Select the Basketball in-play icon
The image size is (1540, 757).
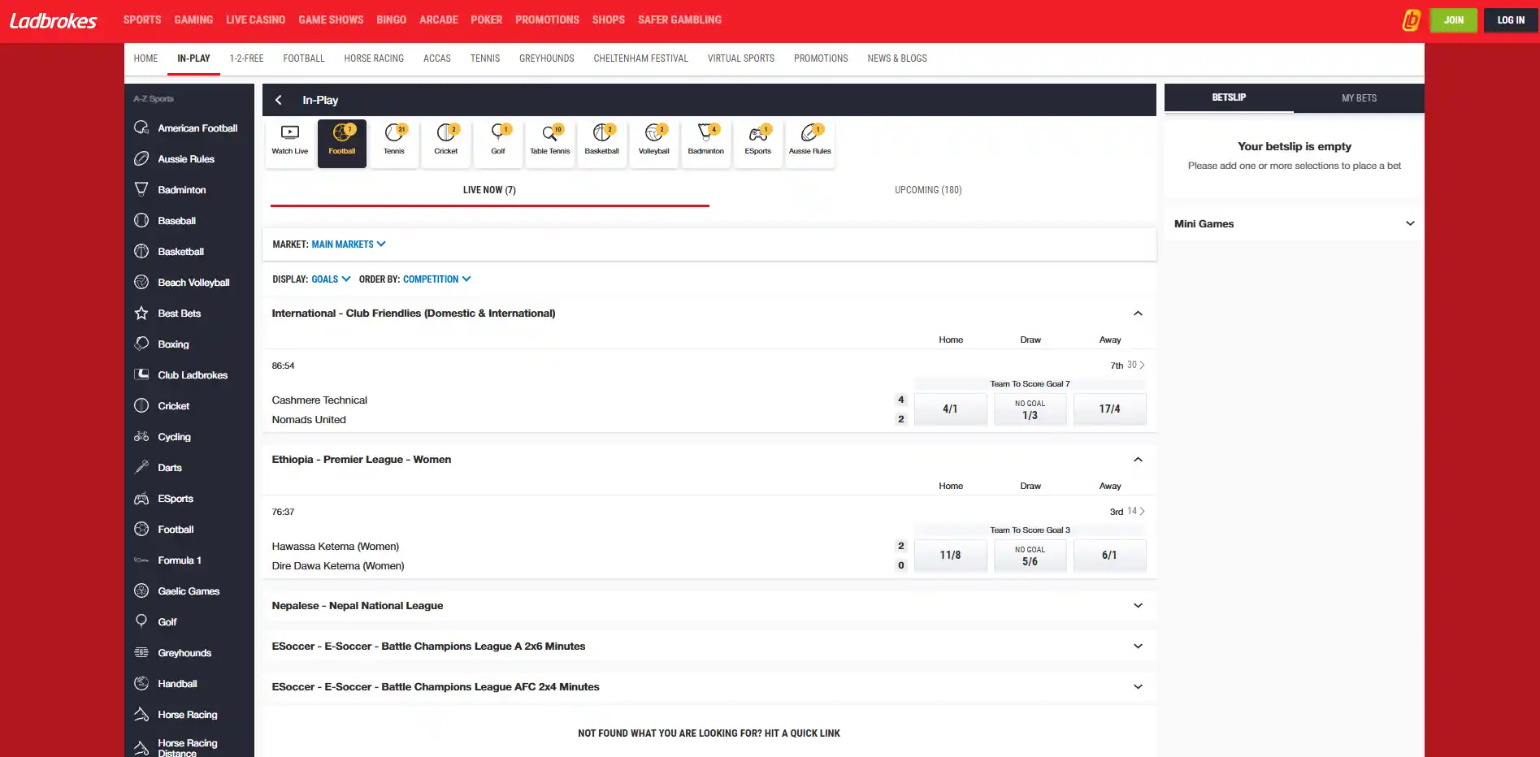pyautogui.click(x=602, y=144)
